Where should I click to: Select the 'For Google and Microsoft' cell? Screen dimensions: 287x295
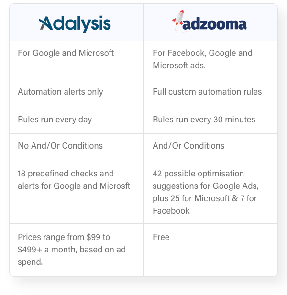pyautogui.click(x=77, y=59)
